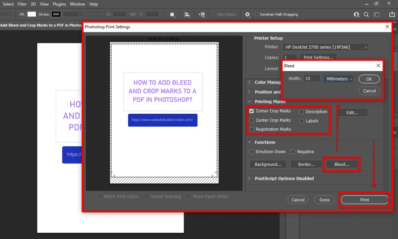Enable the Registration Marks checkbox
The width and height of the screenshot is (398, 239).
[x=251, y=129]
